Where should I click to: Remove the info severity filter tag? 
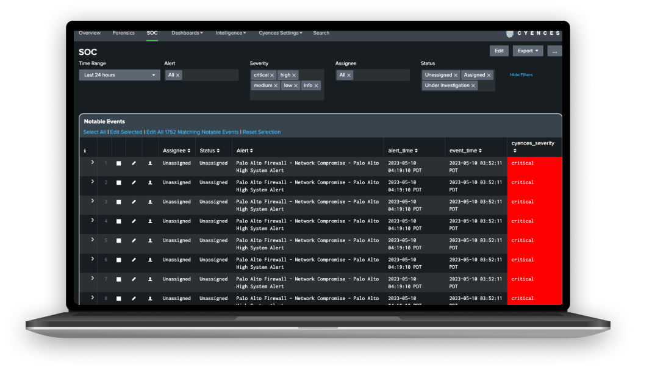click(x=316, y=86)
